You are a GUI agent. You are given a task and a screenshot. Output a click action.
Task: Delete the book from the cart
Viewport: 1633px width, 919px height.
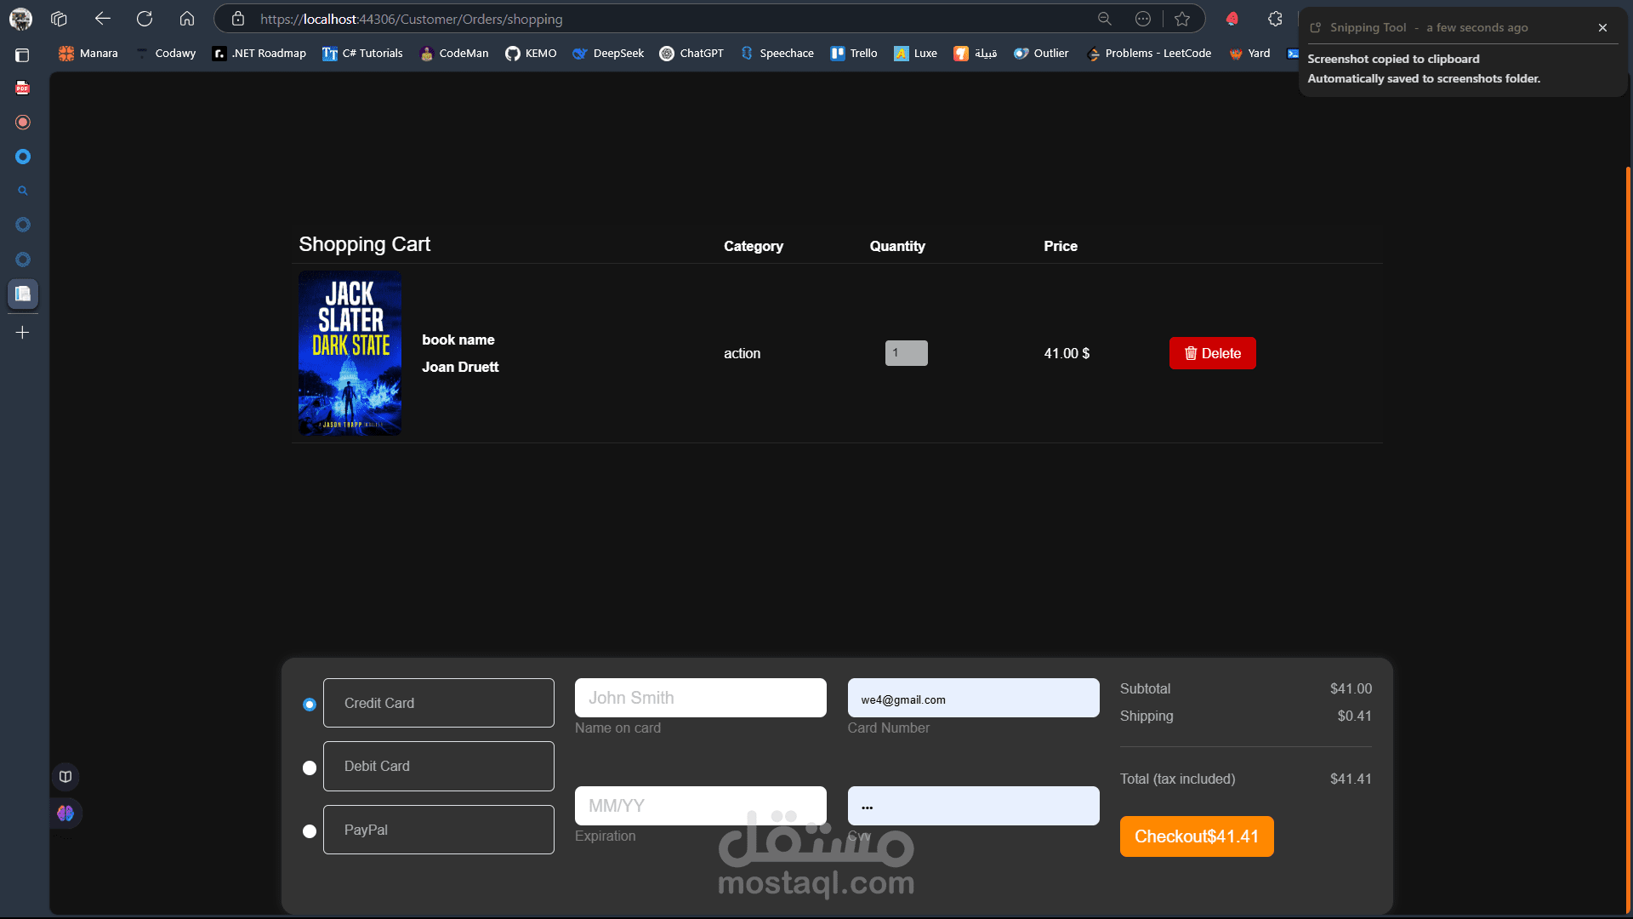click(x=1212, y=353)
